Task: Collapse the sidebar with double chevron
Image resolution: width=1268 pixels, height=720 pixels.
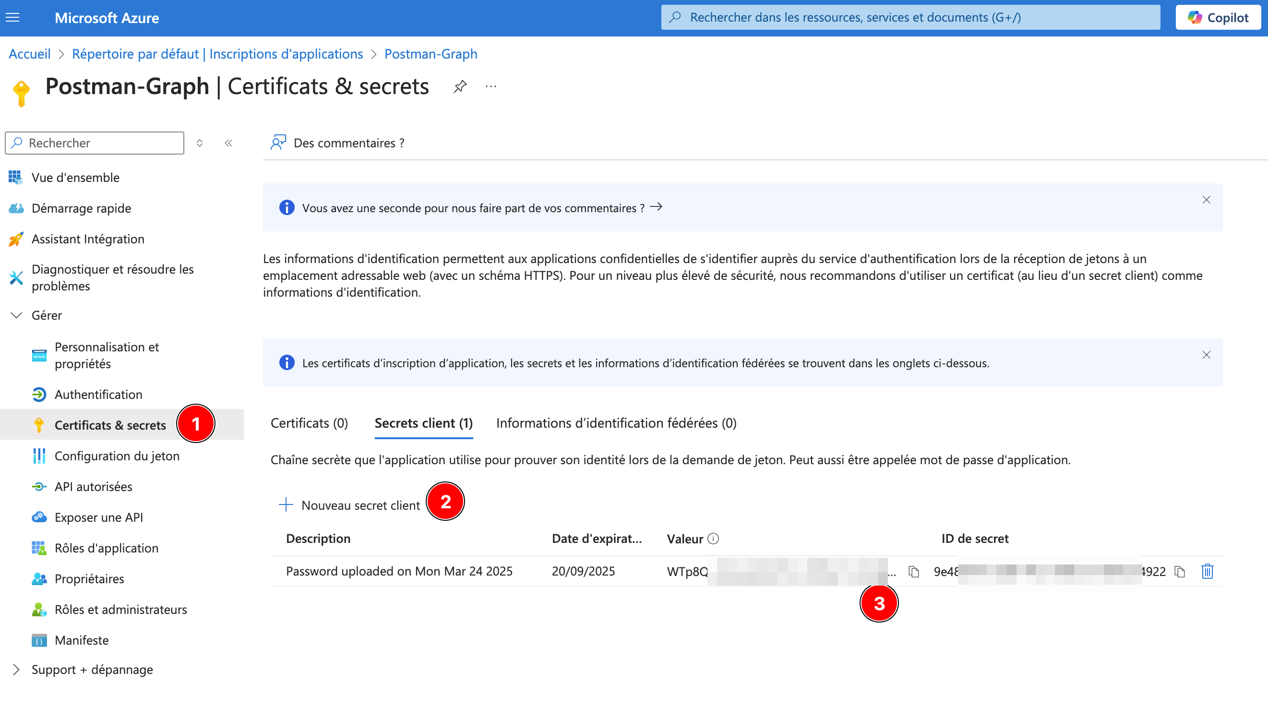Action: point(228,143)
